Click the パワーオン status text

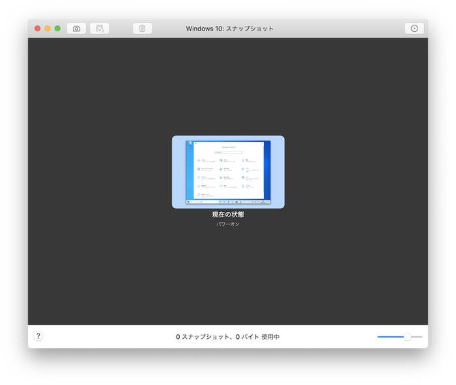click(x=228, y=224)
